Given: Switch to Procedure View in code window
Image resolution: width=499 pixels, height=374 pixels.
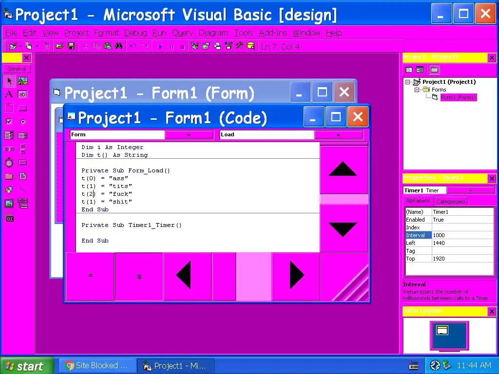Looking at the screenshot, I should [x=90, y=277].
